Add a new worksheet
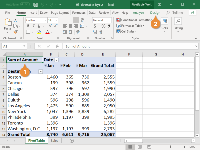Screen dimensions: 200x150 click(x=71, y=141)
